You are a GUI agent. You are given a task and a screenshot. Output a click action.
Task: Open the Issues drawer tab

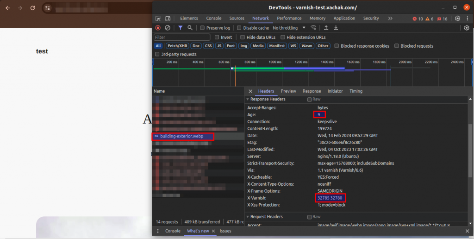click(x=225, y=231)
